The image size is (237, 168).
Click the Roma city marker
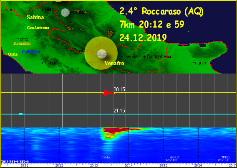tap(20, 39)
